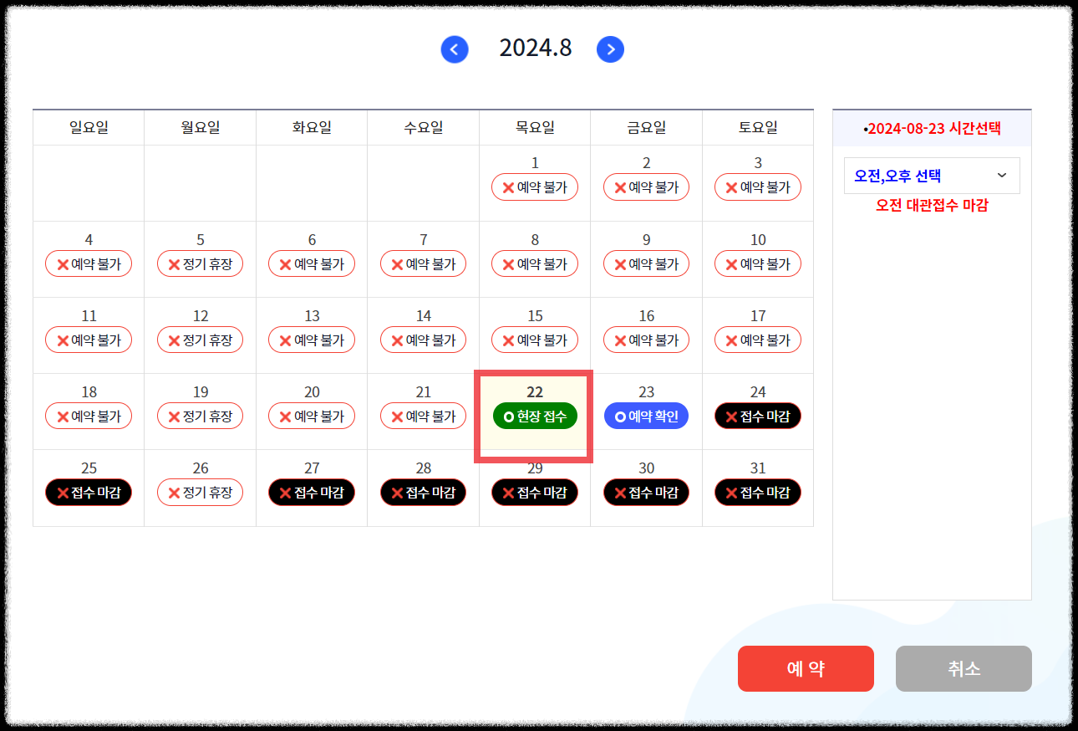Click the 화요일 column header
1078x731 pixels.
pos(312,128)
